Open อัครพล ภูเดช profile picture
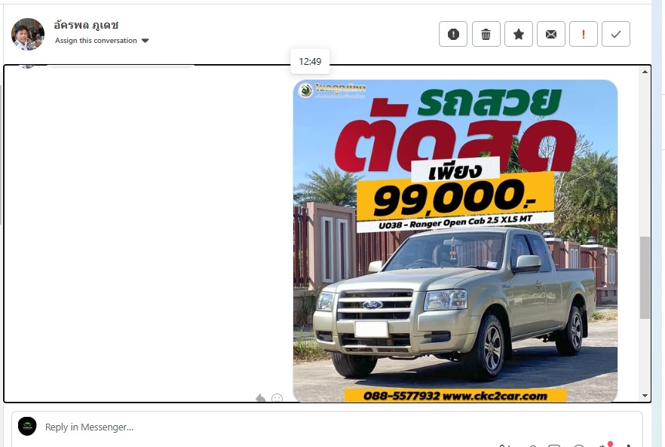The width and height of the screenshot is (665, 447). (x=28, y=34)
